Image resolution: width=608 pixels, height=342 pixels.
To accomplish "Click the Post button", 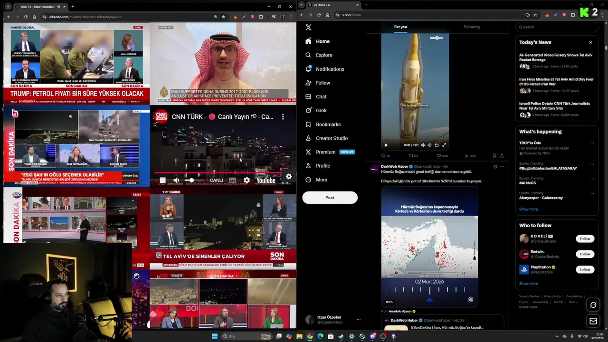I will [x=330, y=198].
